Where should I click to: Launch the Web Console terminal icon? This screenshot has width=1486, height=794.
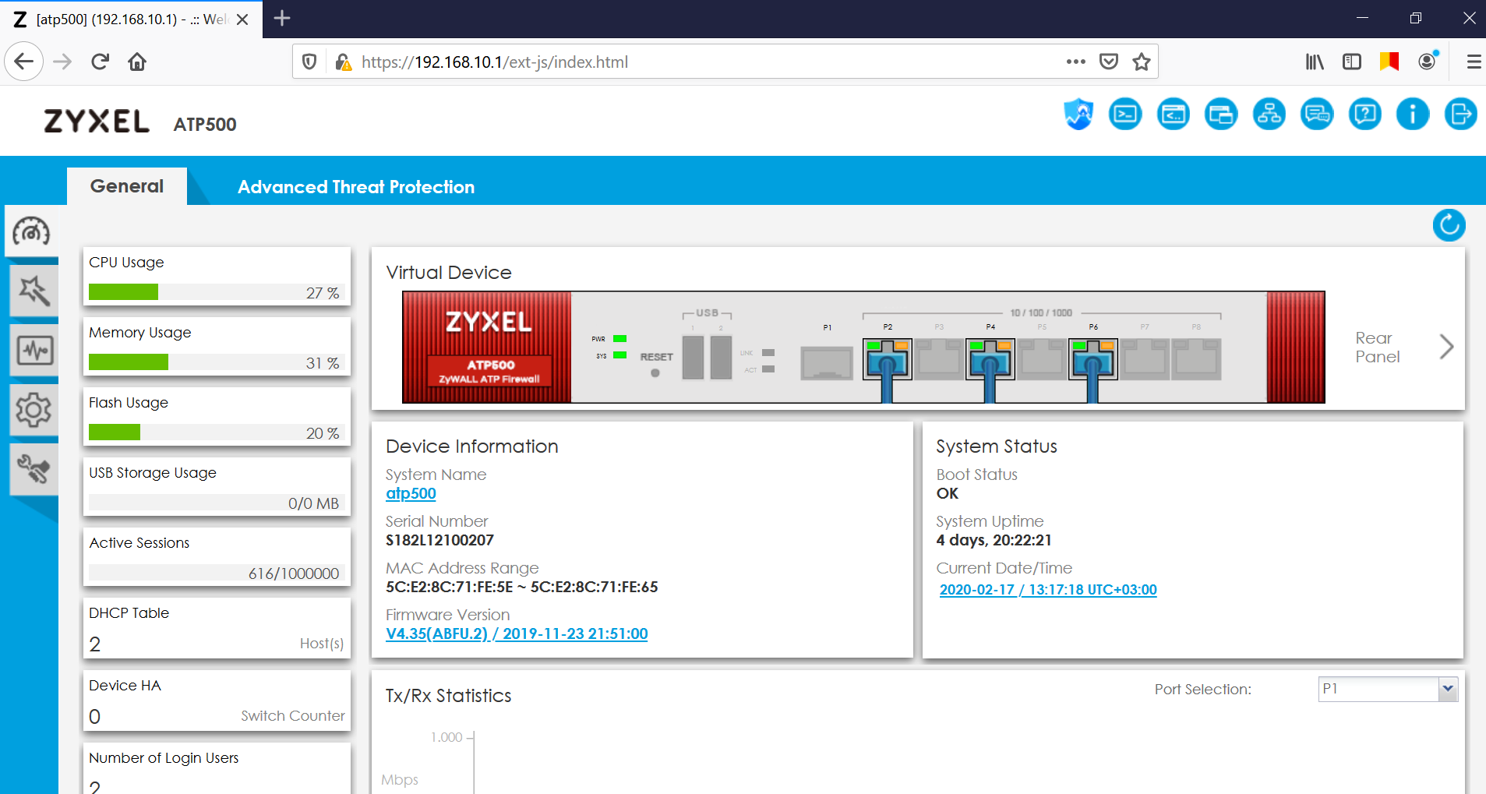1125,115
